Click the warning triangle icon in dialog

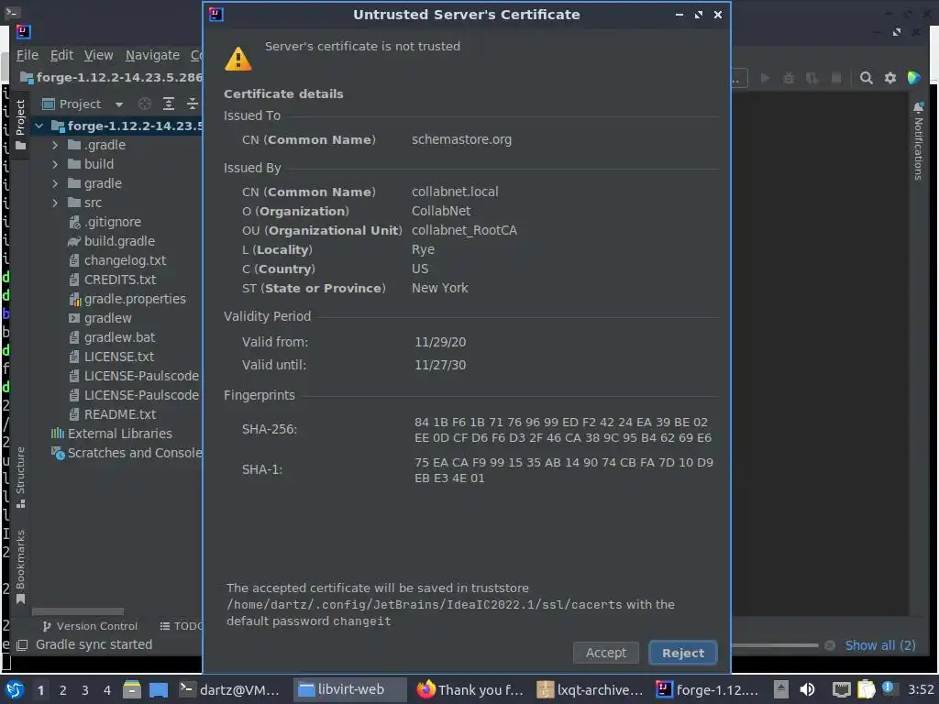238,59
